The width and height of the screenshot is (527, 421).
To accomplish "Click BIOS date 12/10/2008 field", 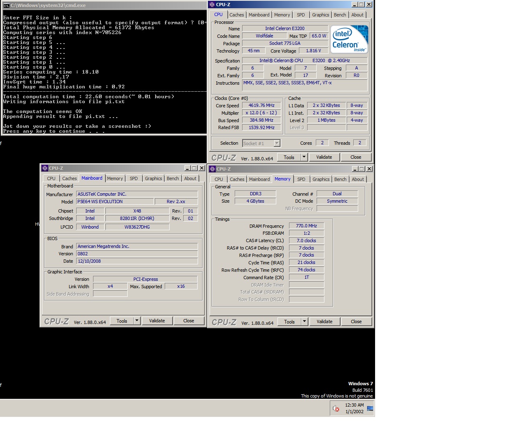I will (137, 261).
